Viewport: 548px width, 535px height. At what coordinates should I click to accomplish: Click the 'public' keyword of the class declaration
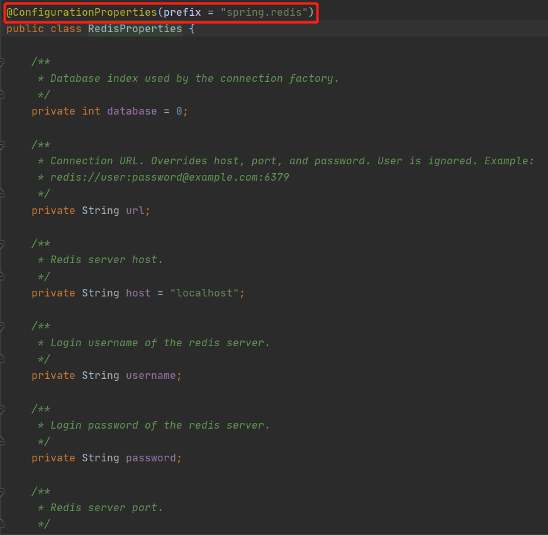(x=25, y=29)
